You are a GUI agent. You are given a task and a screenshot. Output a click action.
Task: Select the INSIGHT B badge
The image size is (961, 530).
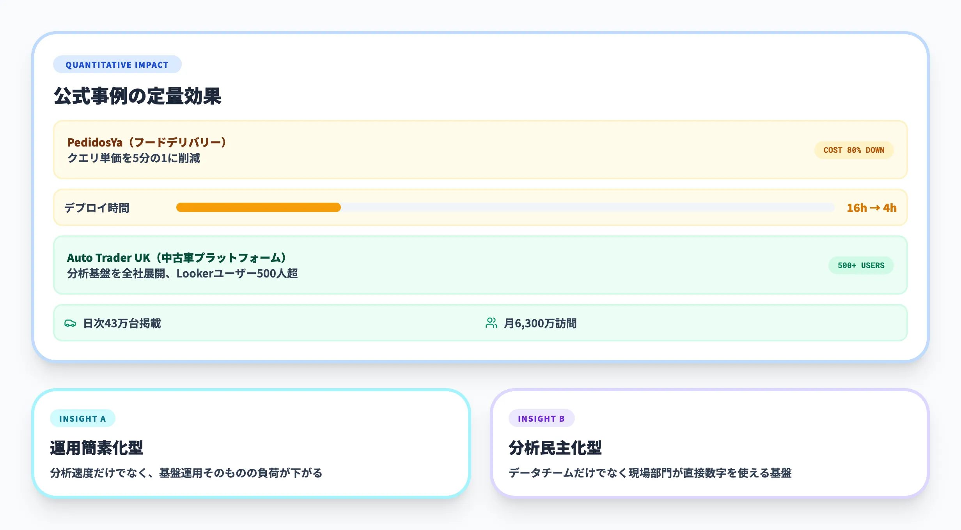tap(541, 419)
